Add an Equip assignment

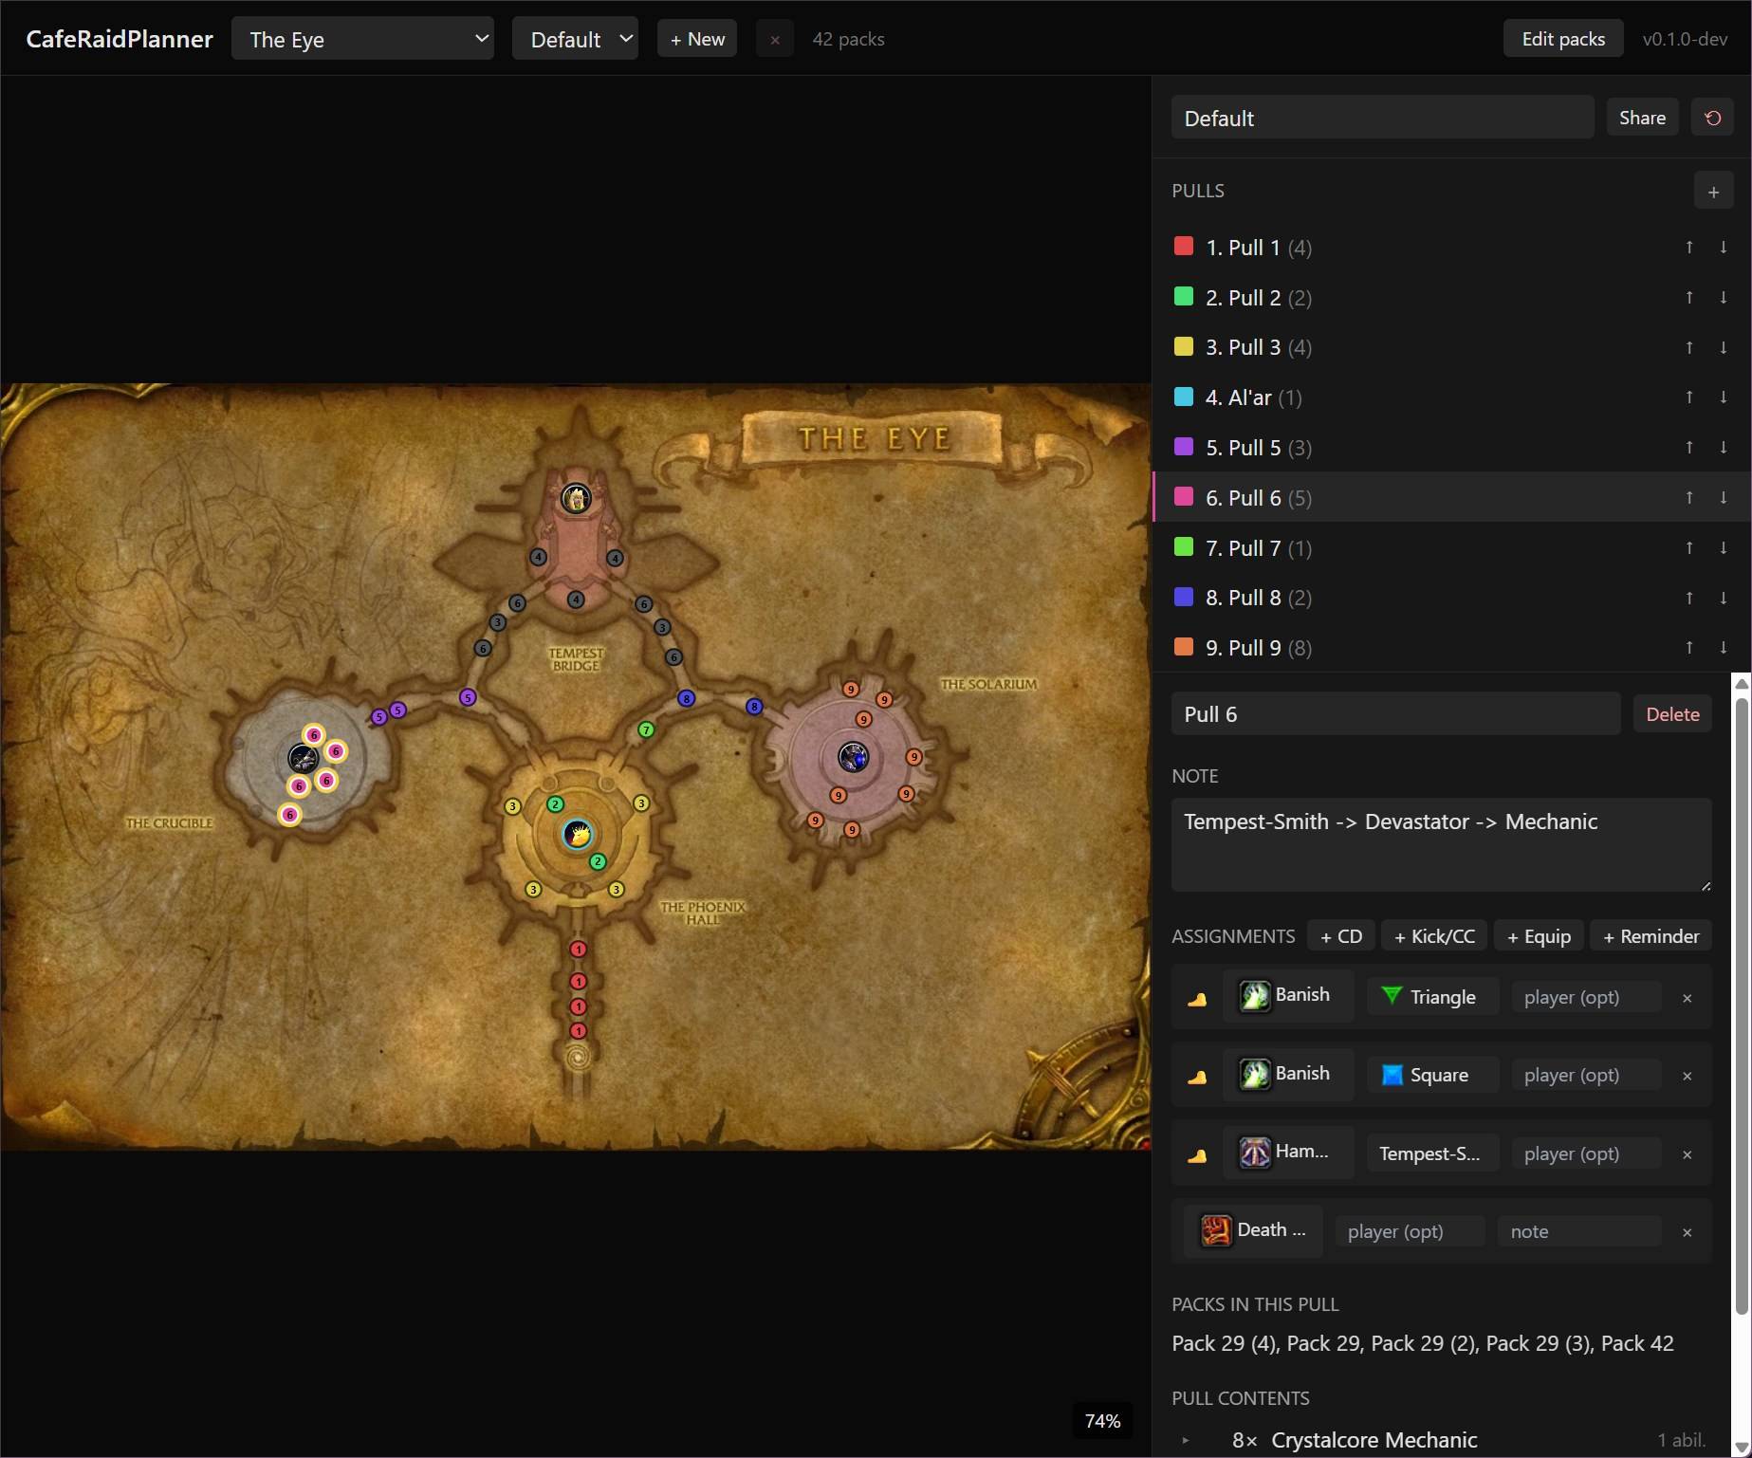coord(1539,936)
